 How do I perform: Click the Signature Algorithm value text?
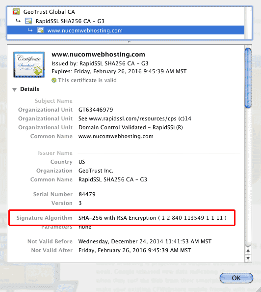153,218
